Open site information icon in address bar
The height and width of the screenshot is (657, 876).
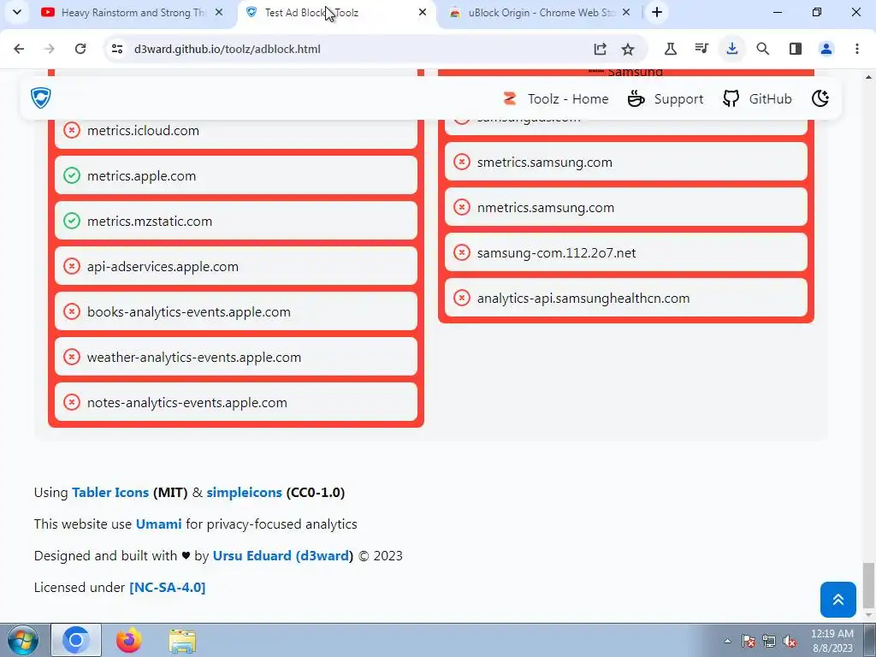coord(116,49)
